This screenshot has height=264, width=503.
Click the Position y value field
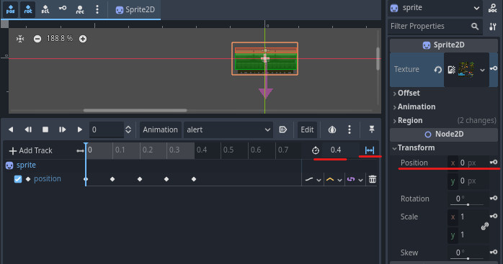point(468,181)
